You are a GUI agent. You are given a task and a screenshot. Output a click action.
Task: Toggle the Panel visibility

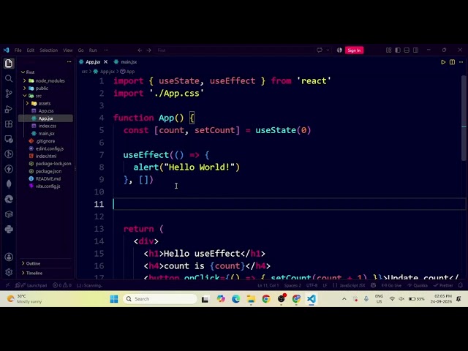click(x=407, y=50)
